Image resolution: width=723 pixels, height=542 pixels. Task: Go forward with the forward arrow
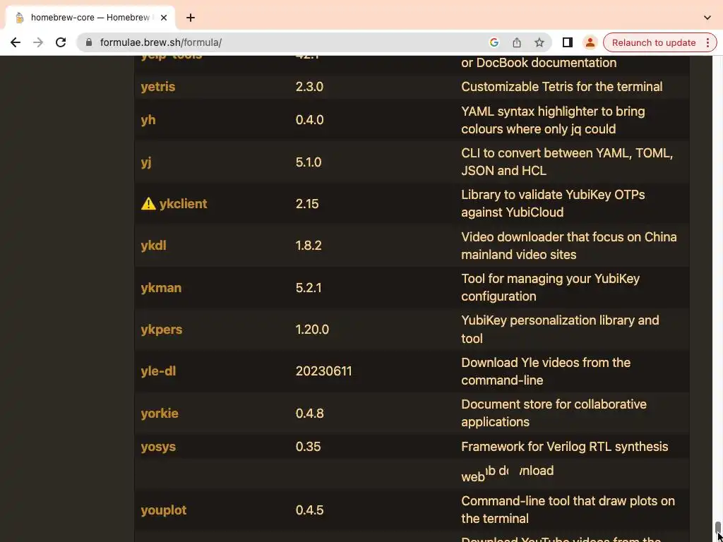(38, 42)
